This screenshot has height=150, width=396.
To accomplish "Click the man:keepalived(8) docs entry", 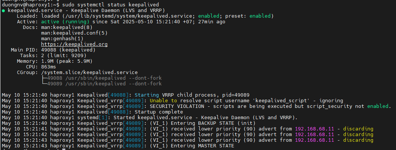I will click(x=67, y=27).
